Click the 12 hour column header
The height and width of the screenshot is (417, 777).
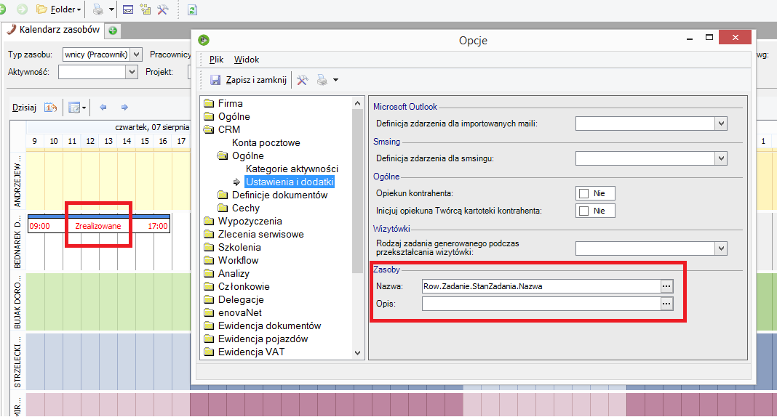[x=90, y=142]
